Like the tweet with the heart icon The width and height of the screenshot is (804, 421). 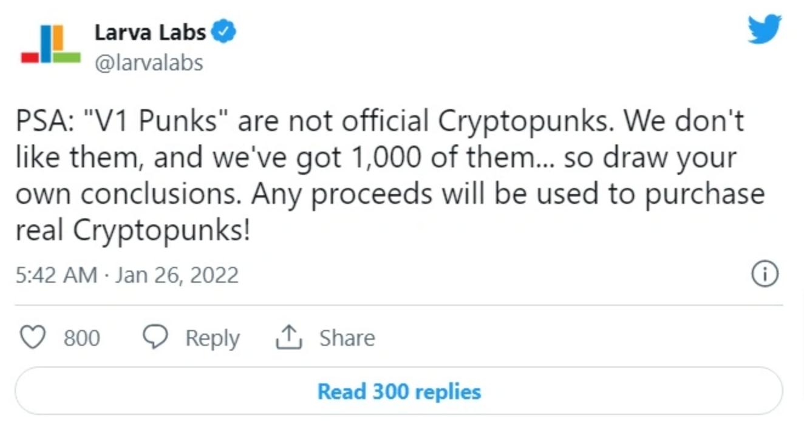(x=33, y=338)
